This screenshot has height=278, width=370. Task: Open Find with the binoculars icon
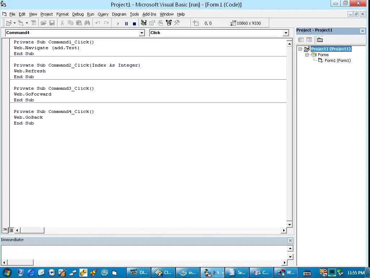[x=87, y=23]
